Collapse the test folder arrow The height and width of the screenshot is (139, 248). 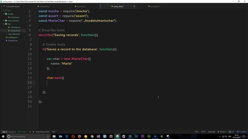click(x=4, y=24)
